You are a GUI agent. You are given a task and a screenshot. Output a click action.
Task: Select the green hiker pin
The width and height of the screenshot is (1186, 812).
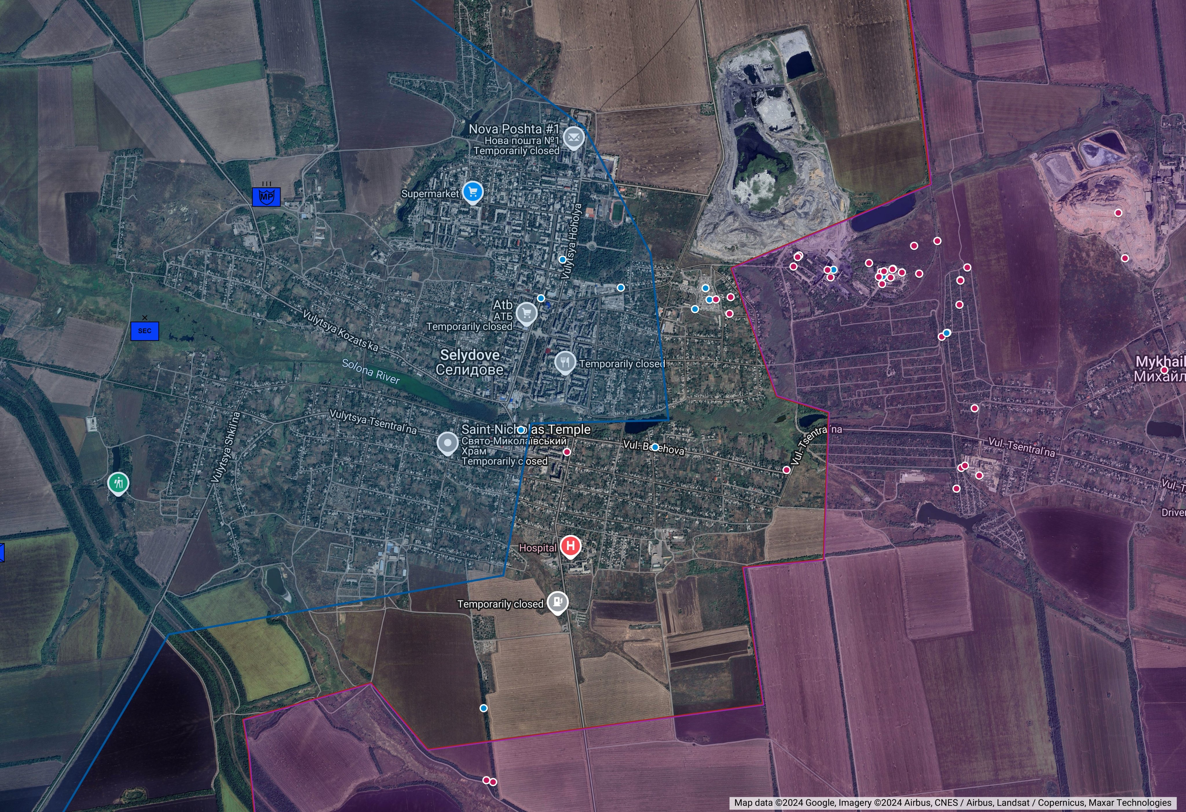(118, 483)
